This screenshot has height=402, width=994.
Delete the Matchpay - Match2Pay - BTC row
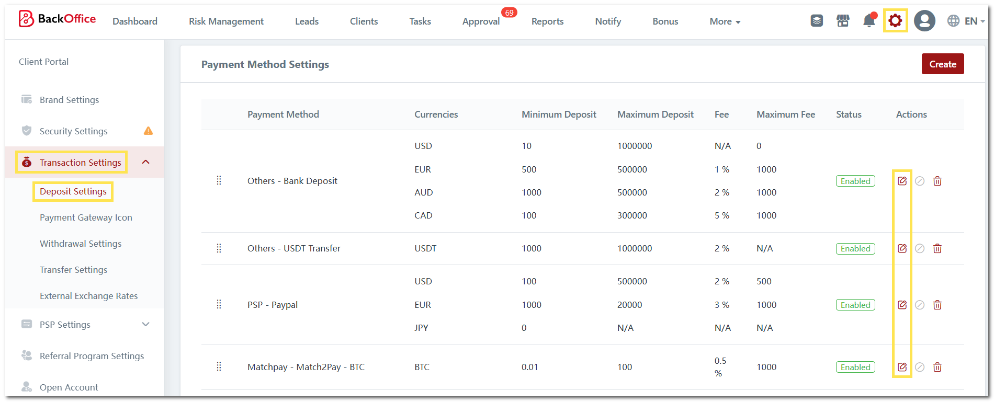click(x=937, y=367)
